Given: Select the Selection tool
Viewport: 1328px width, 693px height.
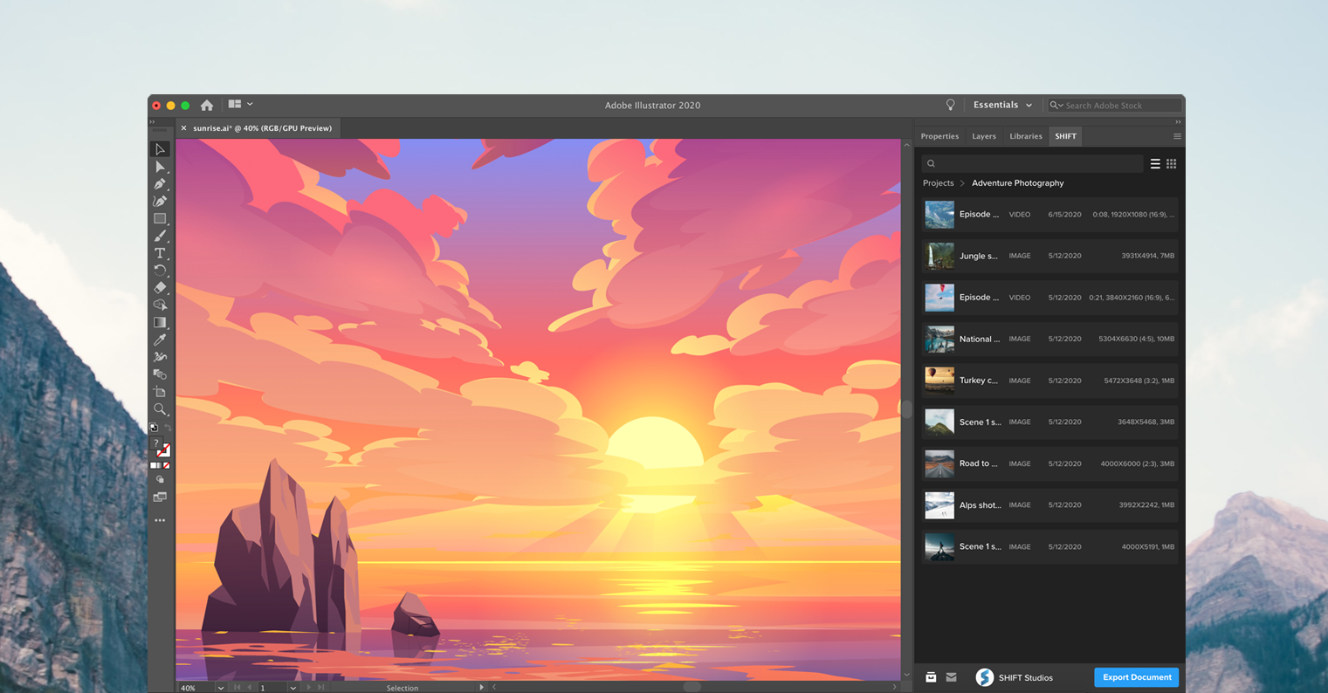Looking at the screenshot, I should click(161, 148).
